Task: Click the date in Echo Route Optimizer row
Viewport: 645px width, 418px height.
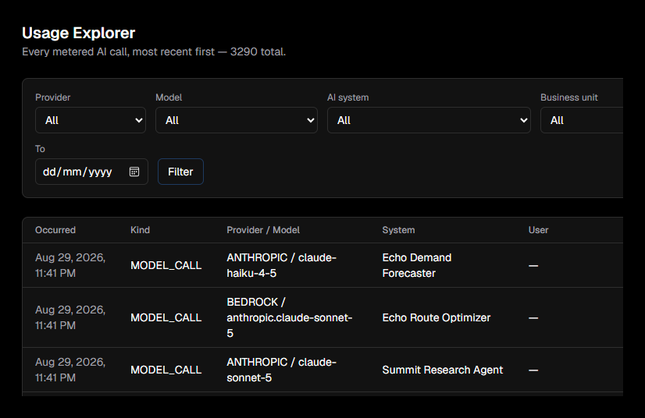Action: [x=70, y=317]
